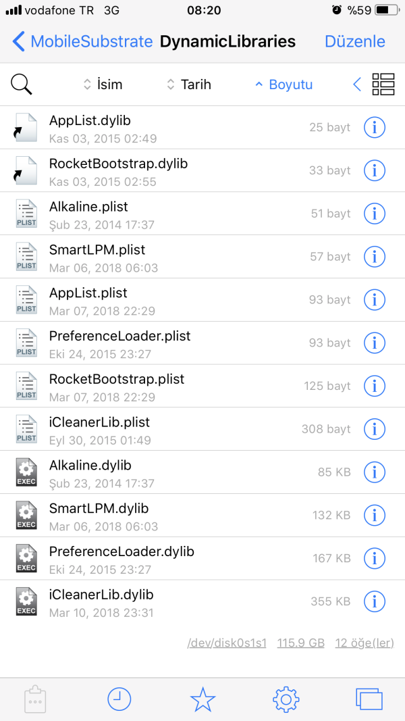Image resolution: width=405 pixels, height=721 pixels.
Task: Open the clipboard paste icon
Action: (34, 699)
